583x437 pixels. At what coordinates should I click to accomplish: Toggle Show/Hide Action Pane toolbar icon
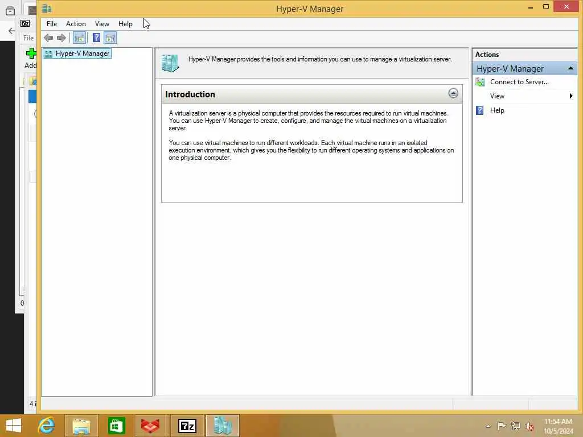coord(110,38)
